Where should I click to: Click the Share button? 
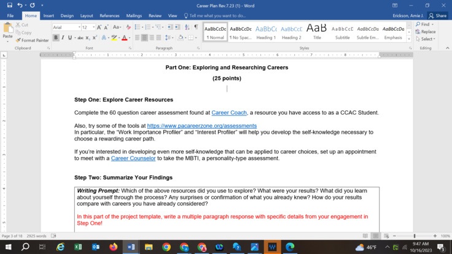coord(438,16)
